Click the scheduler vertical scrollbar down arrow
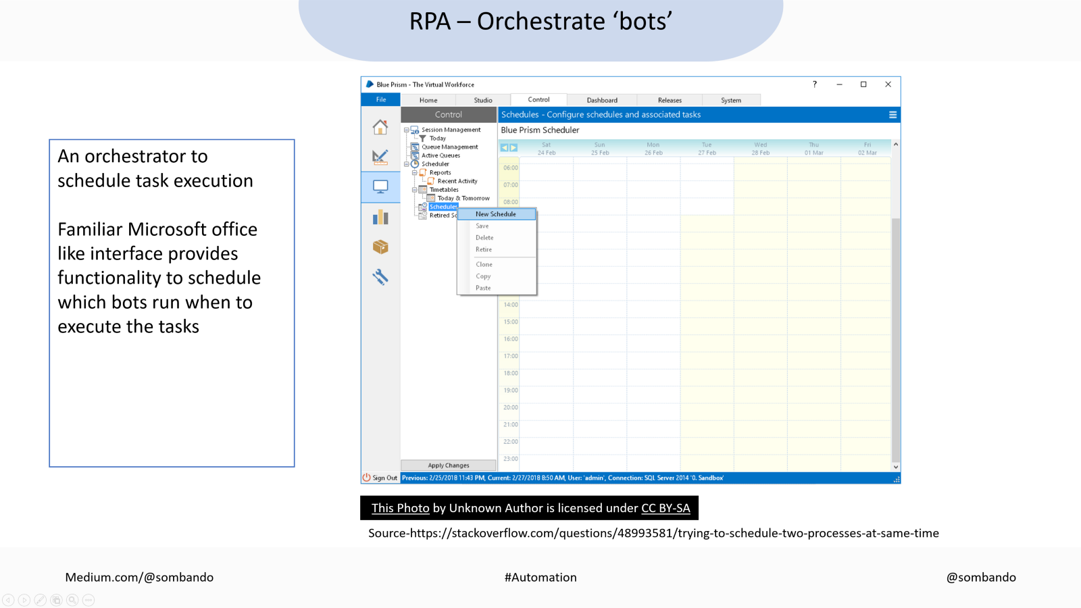Image resolution: width=1081 pixels, height=608 pixels. pos(896,467)
